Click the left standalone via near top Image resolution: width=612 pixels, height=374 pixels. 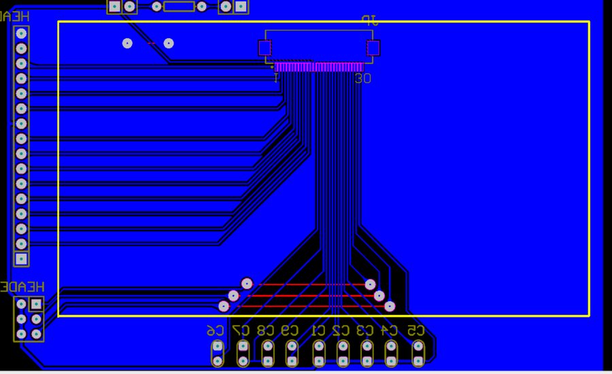tap(127, 44)
